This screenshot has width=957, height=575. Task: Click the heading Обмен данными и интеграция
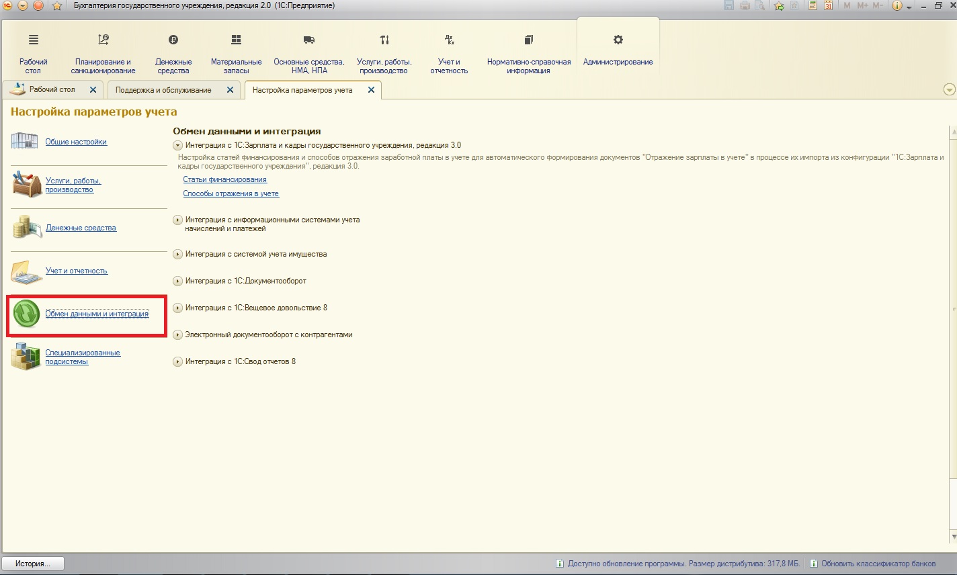pos(247,131)
